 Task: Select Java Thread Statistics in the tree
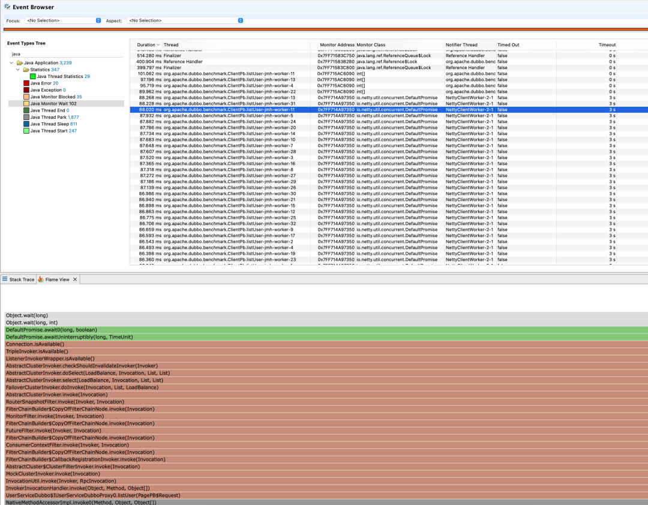pyautogui.click(x=63, y=76)
